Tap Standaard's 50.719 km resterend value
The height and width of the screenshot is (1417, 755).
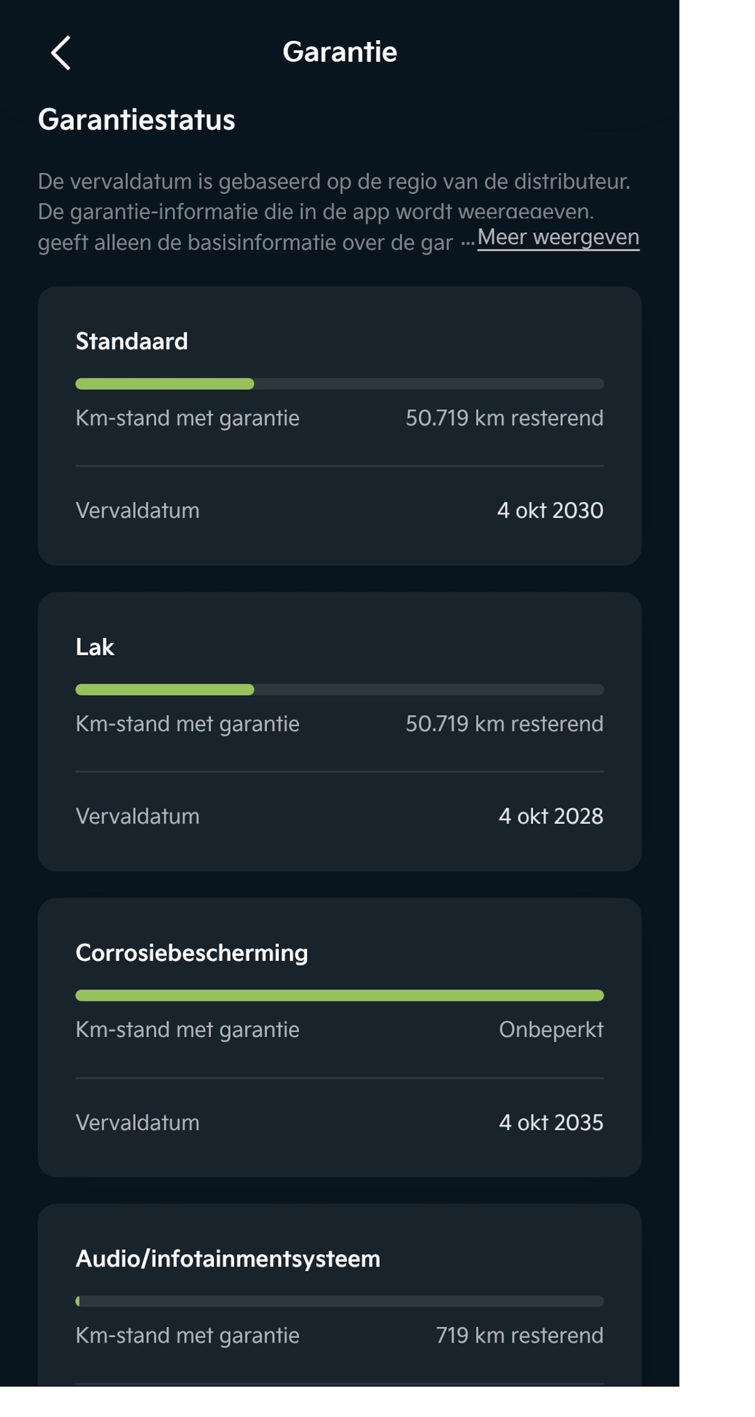pos(504,418)
